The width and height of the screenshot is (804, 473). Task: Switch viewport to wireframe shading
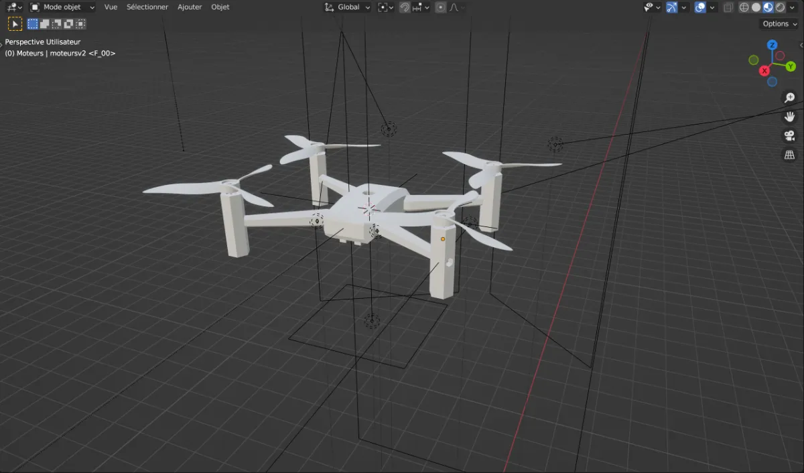[744, 7]
